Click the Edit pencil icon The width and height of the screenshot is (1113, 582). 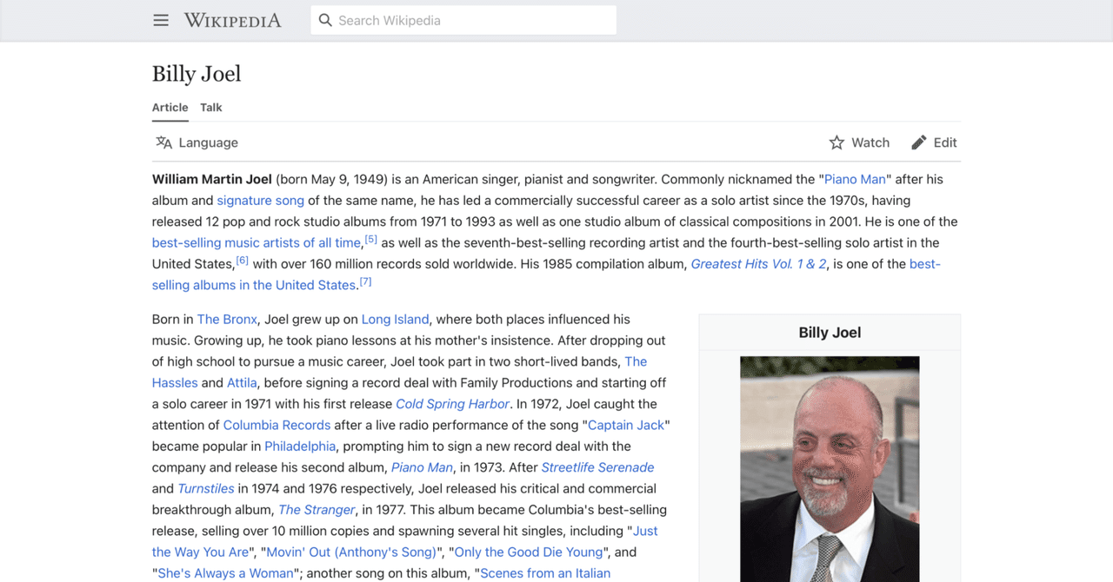[x=919, y=142]
